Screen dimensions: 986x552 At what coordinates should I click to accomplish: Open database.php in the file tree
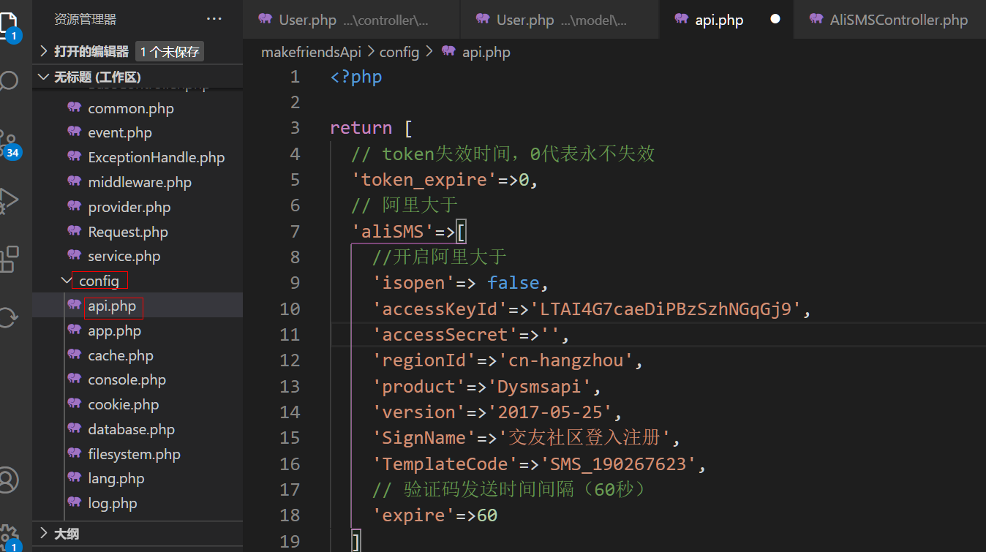coord(131,429)
